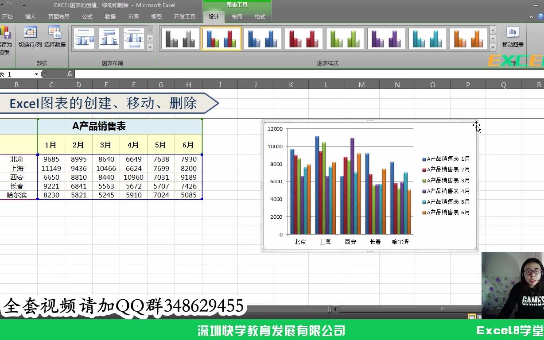This screenshot has width=544, height=340.
Task: Select the orange chart style swatch
Action: tap(469, 38)
